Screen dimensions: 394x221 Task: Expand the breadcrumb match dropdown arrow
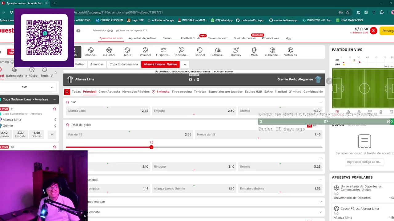tap(185, 64)
